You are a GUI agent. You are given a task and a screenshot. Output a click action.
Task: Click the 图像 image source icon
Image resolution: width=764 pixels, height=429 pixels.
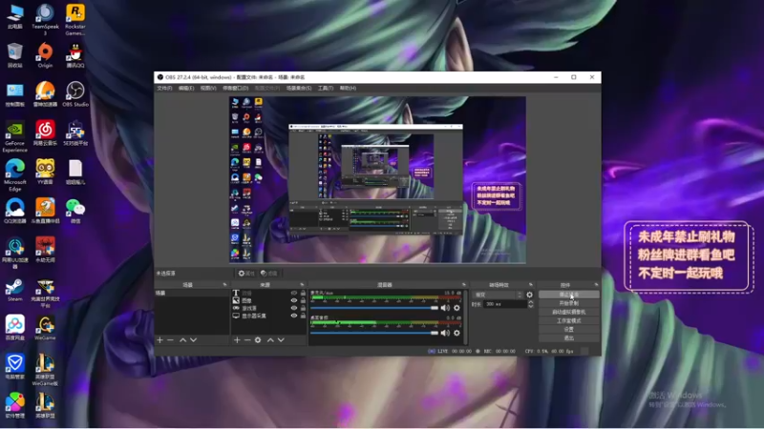(236, 300)
